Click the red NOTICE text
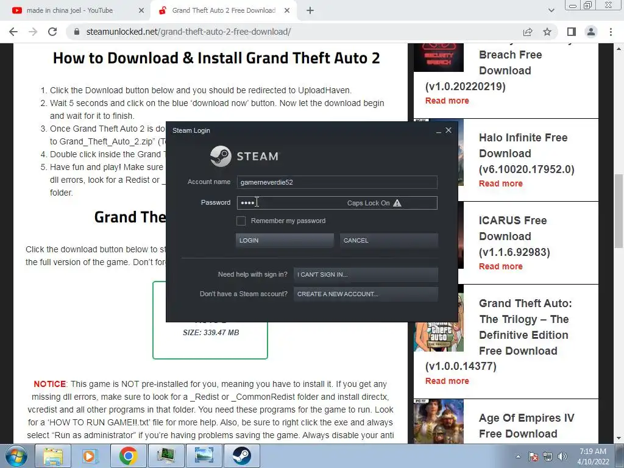This screenshot has height=468, width=624. point(50,384)
